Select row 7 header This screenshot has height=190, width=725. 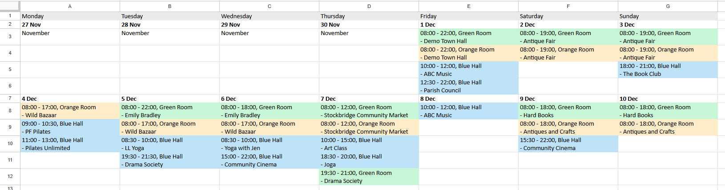[10, 99]
